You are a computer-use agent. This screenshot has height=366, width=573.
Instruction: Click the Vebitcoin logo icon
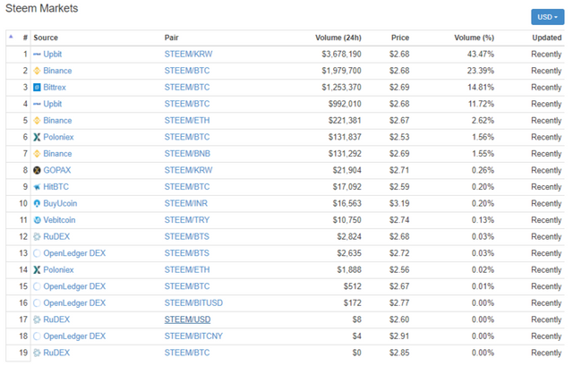pyautogui.click(x=37, y=220)
